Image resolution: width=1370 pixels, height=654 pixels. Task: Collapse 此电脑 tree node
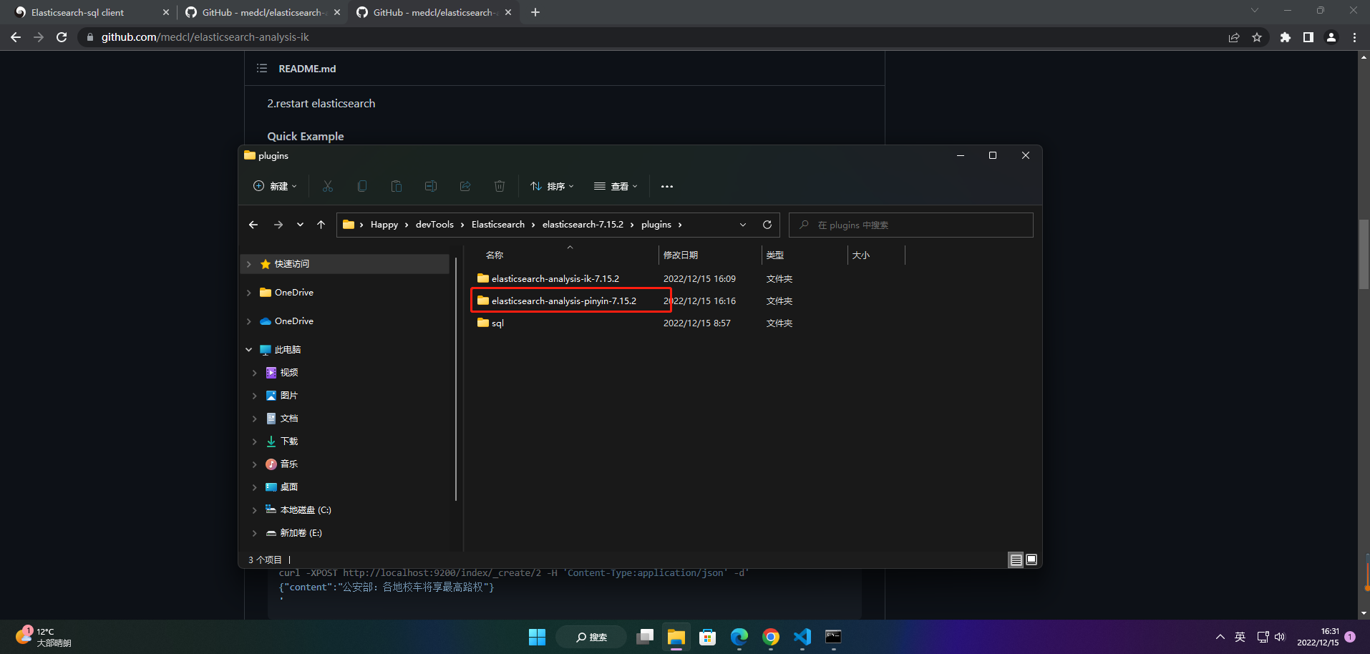248,350
